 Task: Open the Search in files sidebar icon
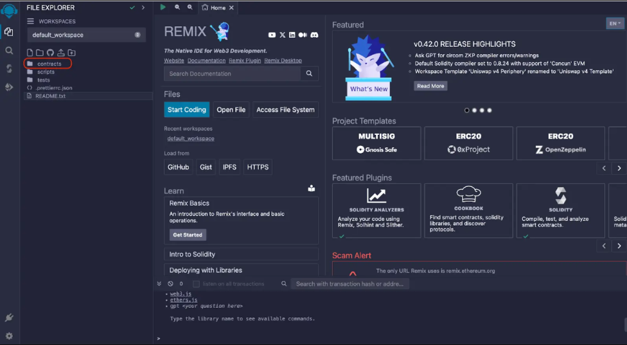(9, 50)
